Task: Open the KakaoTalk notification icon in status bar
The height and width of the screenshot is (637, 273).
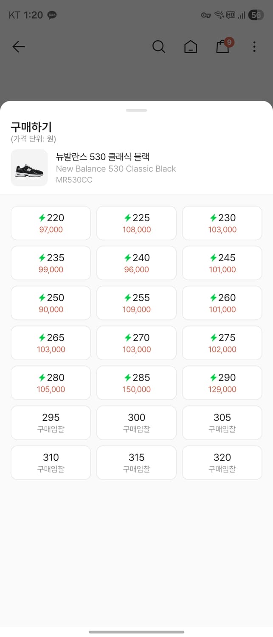Action: point(52,15)
